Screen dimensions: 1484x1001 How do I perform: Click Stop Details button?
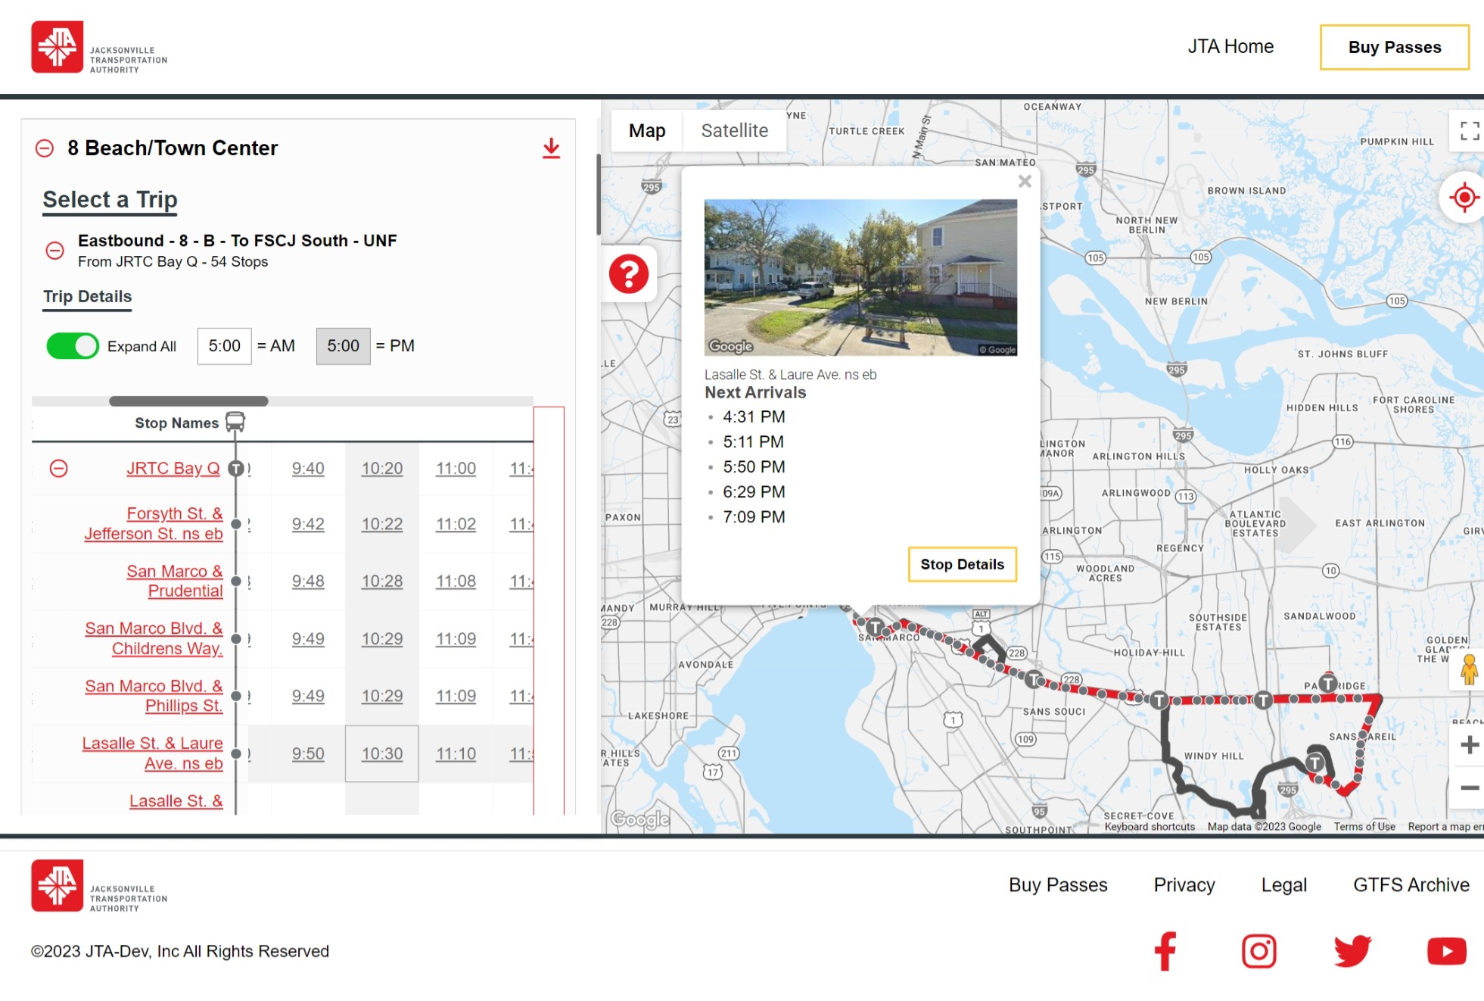tap(961, 564)
